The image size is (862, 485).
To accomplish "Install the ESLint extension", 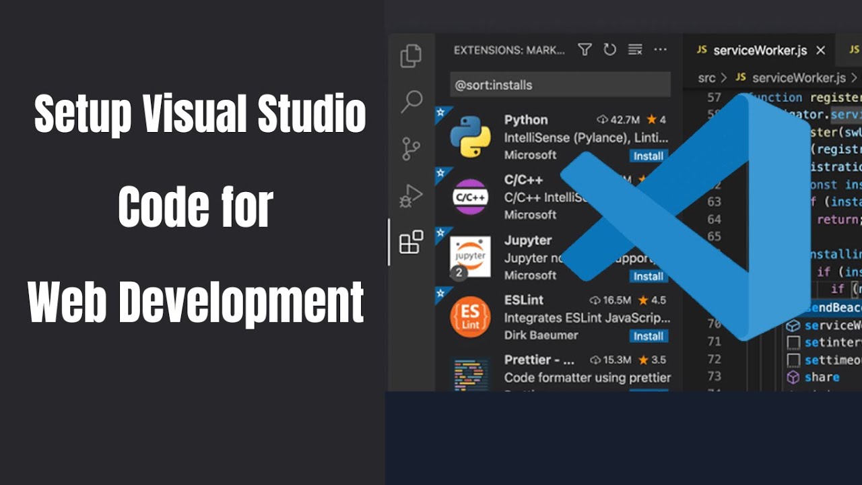I will pos(649,336).
